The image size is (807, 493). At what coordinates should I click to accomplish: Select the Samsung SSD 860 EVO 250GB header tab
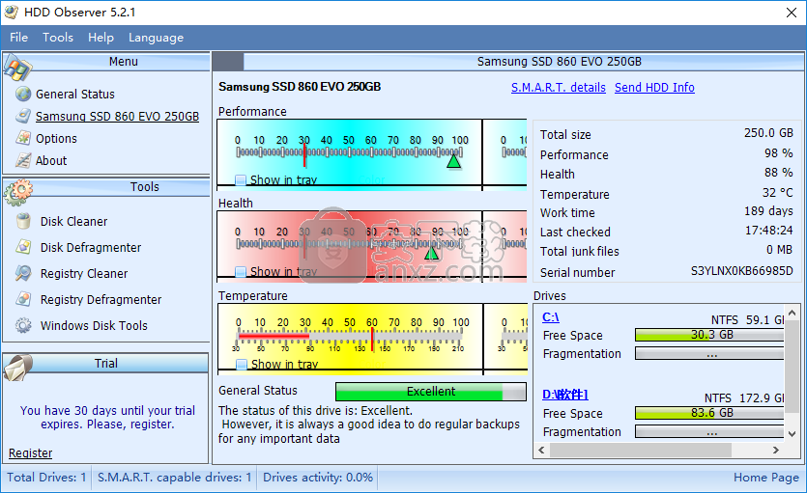tap(559, 62)
